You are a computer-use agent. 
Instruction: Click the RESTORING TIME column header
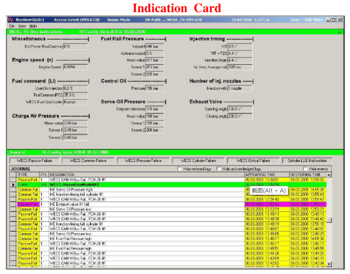pos(308,175)
